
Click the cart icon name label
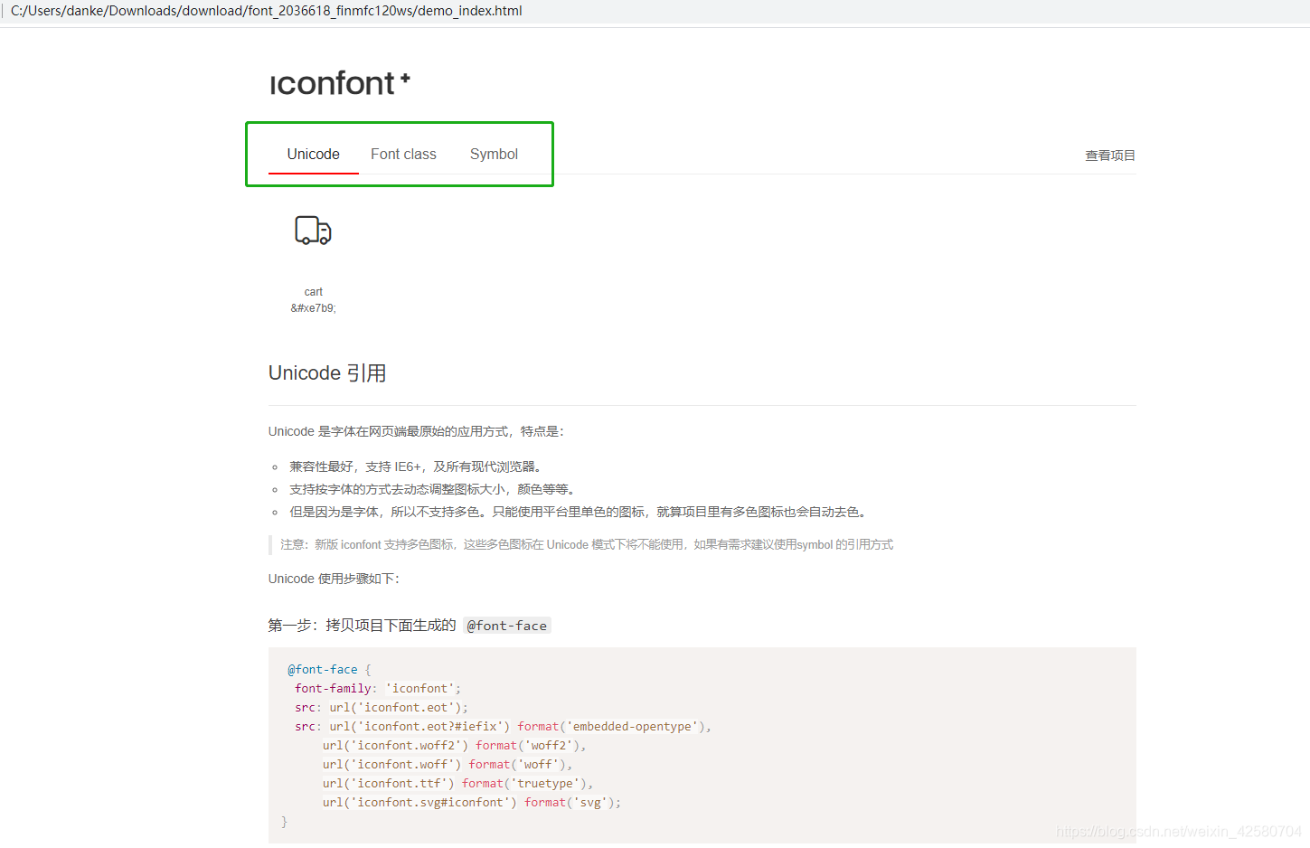[x=314, y=292]
